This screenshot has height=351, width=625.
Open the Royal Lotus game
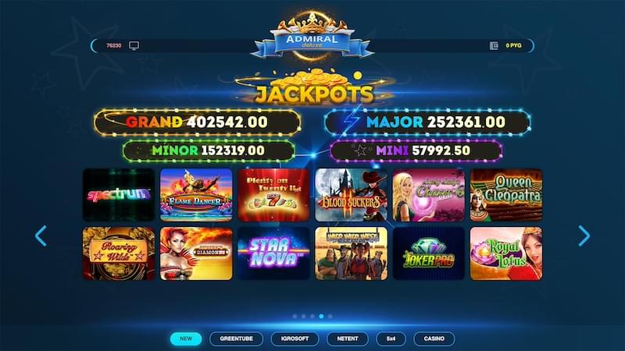point(505,253)
